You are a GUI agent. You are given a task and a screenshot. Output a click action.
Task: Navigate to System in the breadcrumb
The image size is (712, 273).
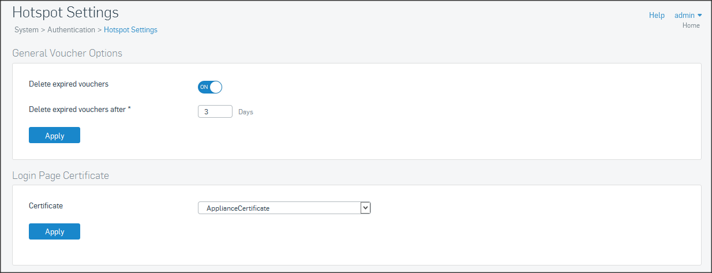27,29
